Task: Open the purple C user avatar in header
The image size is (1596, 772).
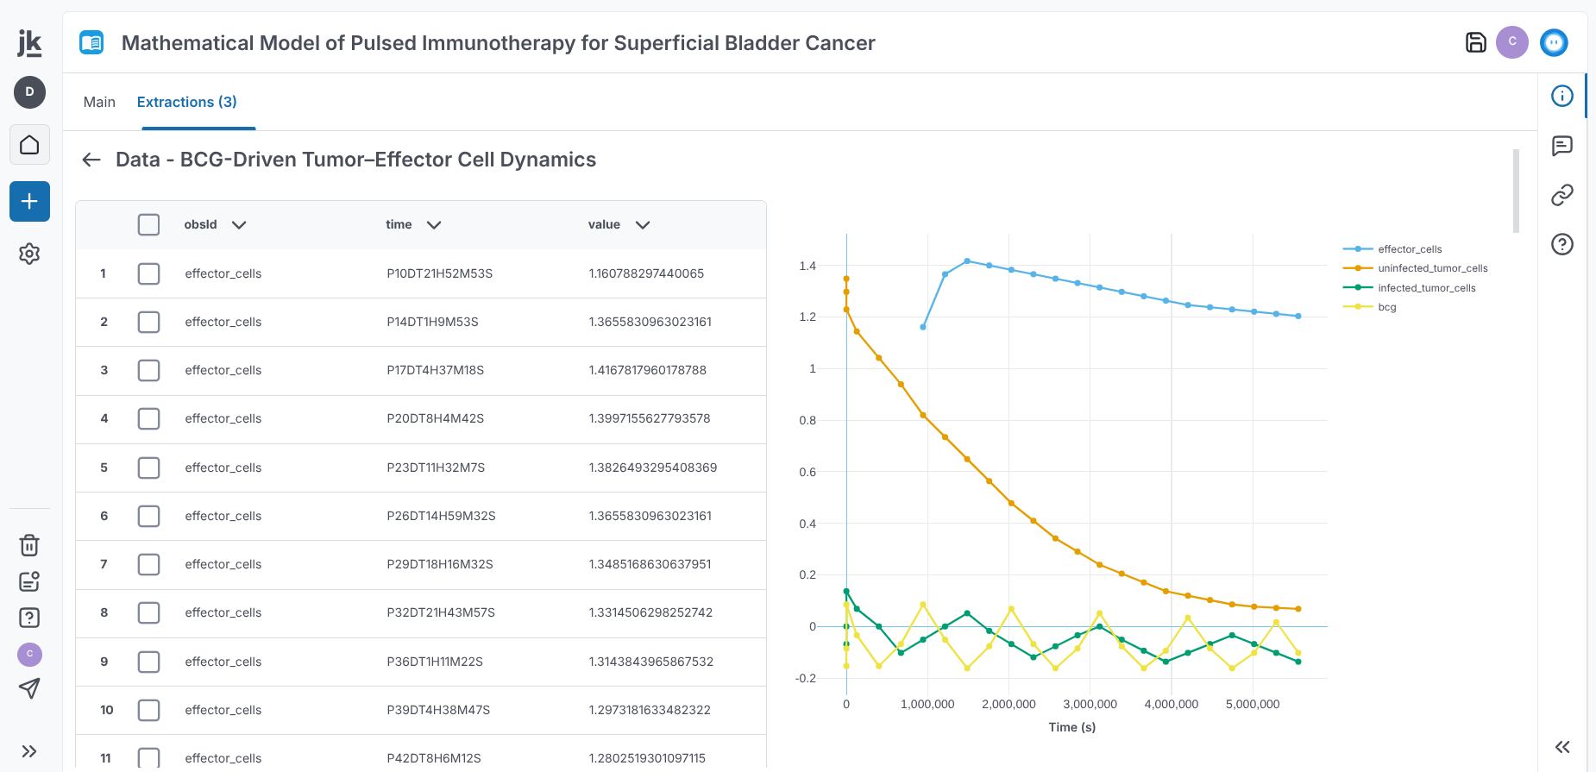Action: tap(1512, 42)
